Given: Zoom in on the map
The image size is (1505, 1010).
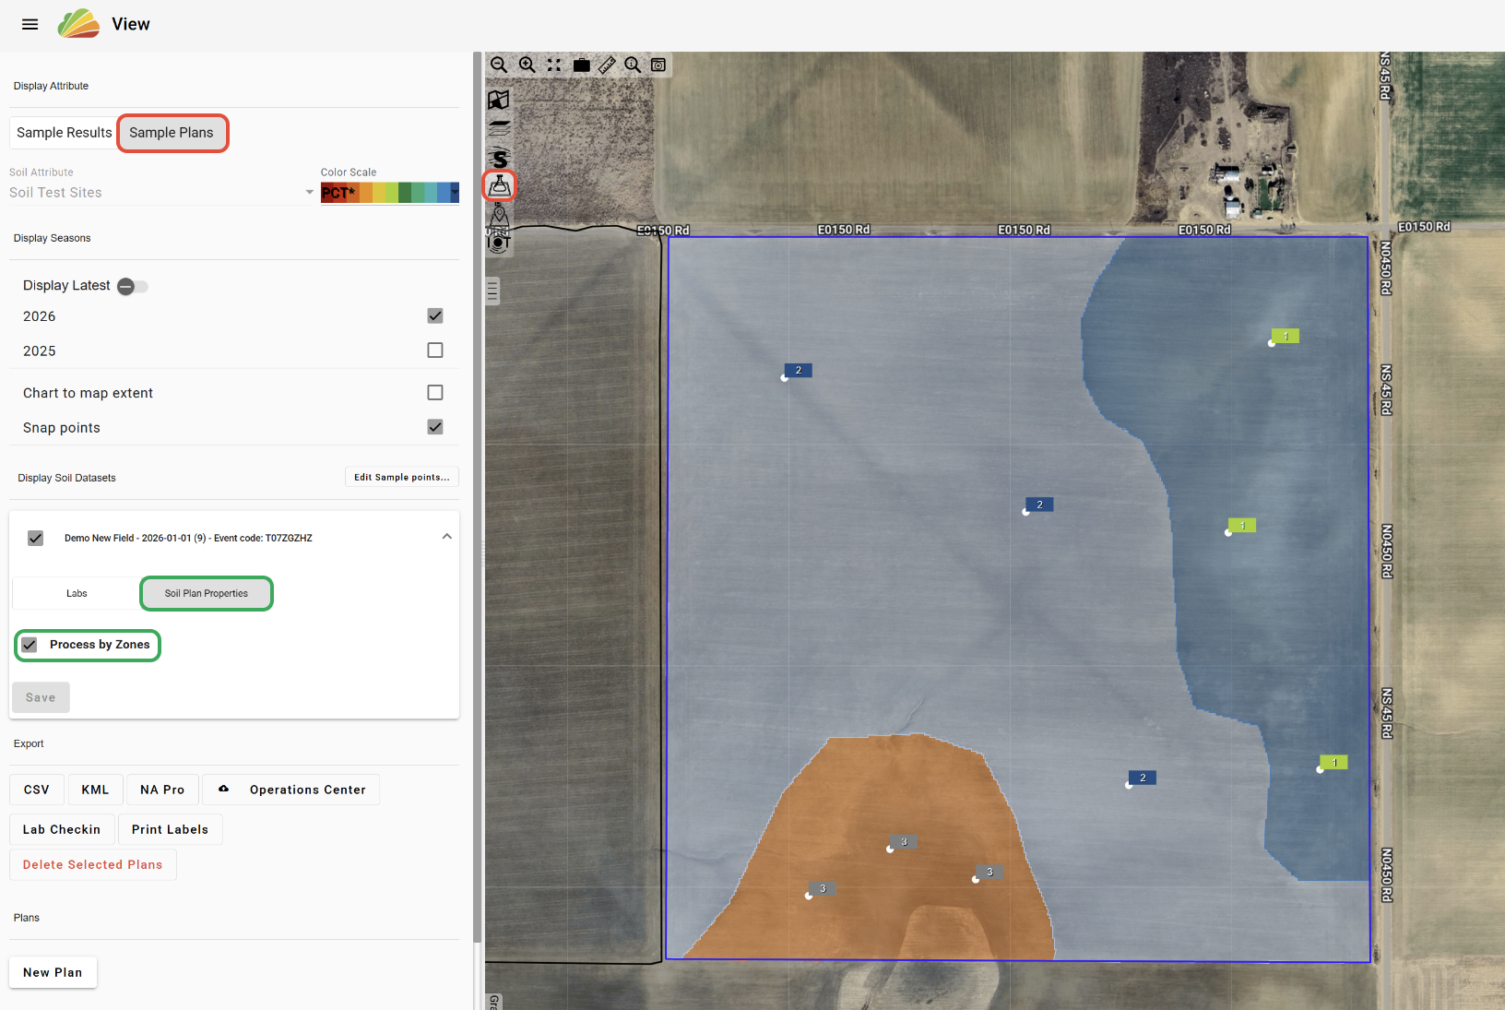Looking at the screenshot, I should pos(527,65).
